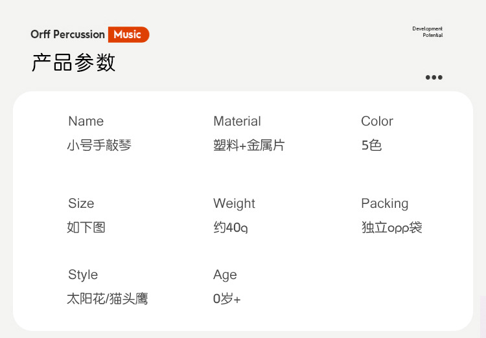This screenshot has width=486, height=338.
Task: Select the Packing label
Action: [x=384, y=203]
